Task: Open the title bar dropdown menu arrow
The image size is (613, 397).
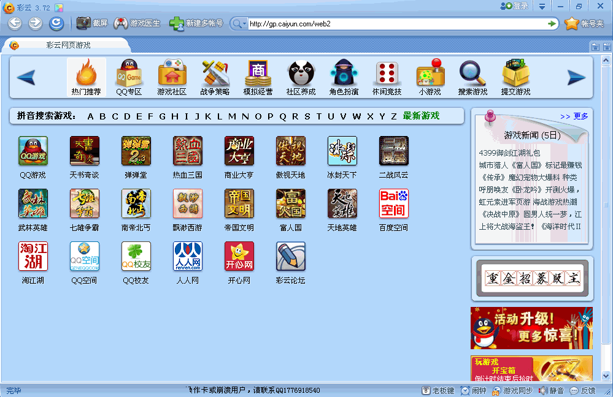Action: point(542,6)
